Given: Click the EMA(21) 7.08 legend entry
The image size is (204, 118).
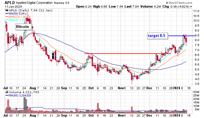Looking at the screenshot, I should (x=16, y=17).
